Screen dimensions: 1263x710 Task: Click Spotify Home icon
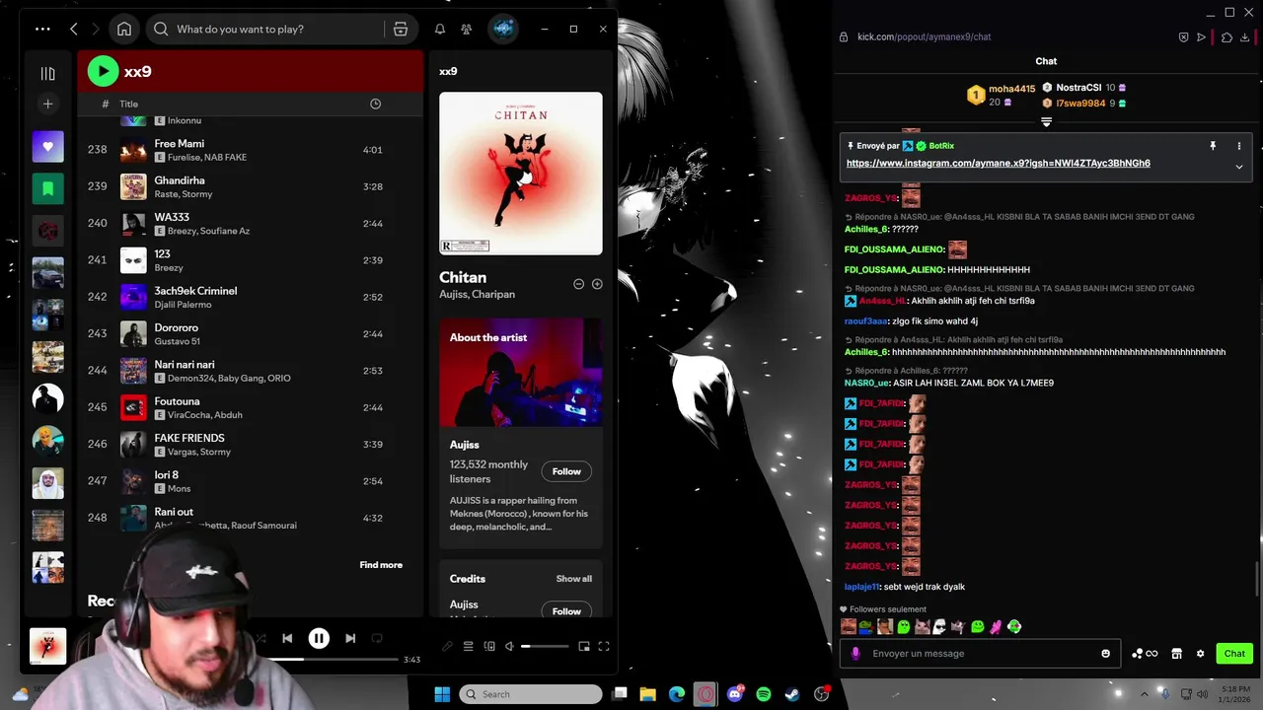pyautogui.click(x=124, y=29)
